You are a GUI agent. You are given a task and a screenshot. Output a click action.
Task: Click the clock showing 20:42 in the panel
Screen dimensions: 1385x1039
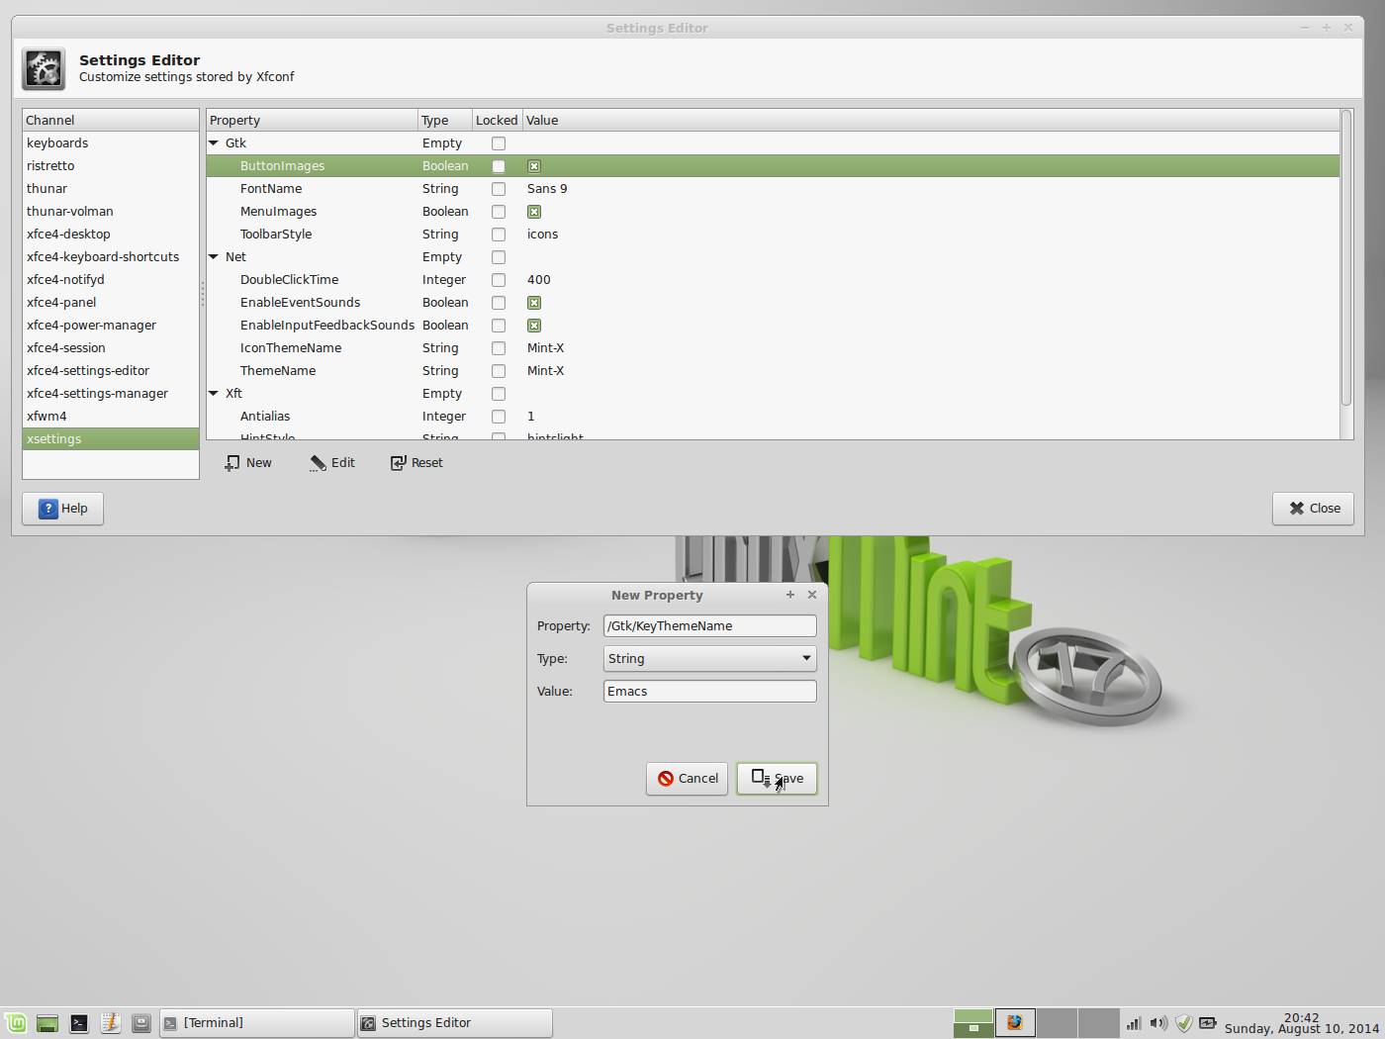pyautogui.click(x=1301, y=1023)
